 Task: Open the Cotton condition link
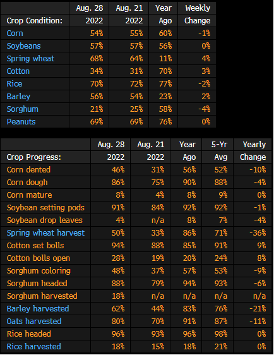point(18,71)
